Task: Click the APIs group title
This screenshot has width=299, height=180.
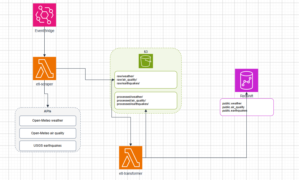Action: pos(48,111)
